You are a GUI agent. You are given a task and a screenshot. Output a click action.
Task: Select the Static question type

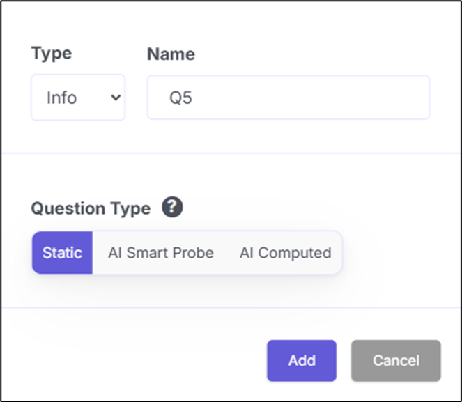tap(62, 253)
